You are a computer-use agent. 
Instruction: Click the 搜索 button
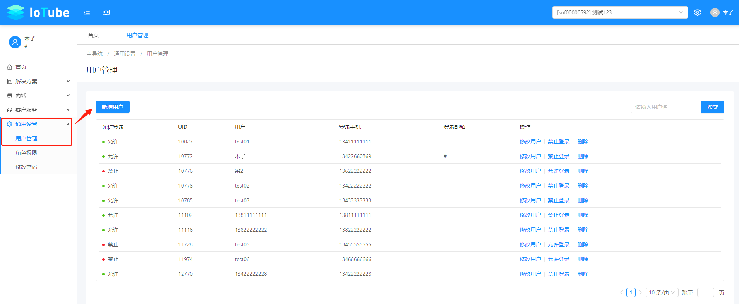click(712, 107)
